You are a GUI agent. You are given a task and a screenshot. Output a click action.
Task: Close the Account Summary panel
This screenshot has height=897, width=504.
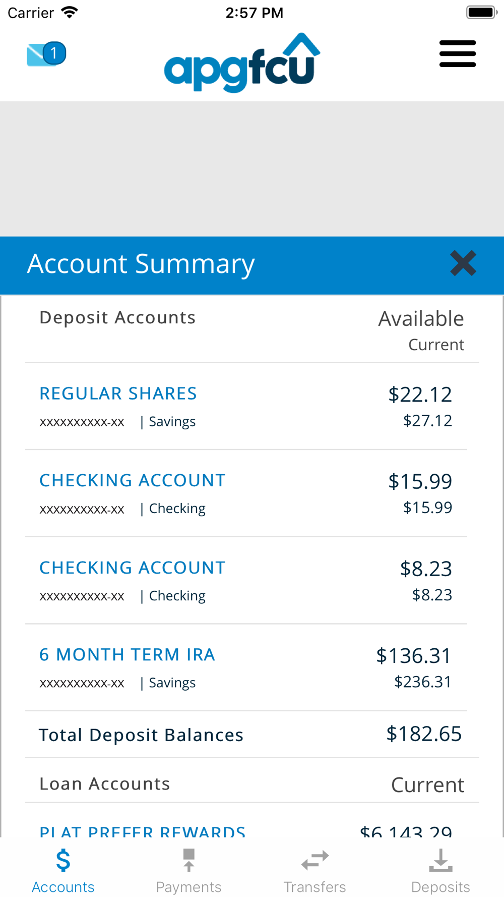[463, 263]
